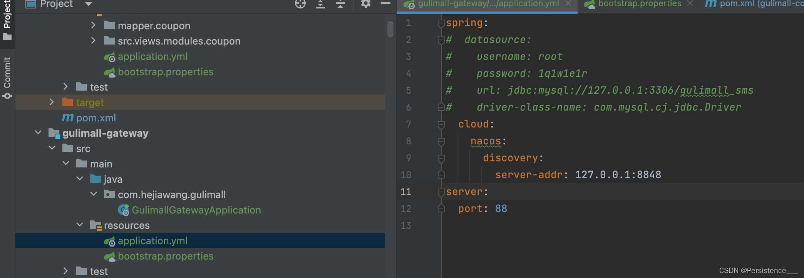The width and height of the screenshot is (804, 278).
Task: Click the server-addr value 127.0.0.1:8848
Action: (x=618, y=175)
